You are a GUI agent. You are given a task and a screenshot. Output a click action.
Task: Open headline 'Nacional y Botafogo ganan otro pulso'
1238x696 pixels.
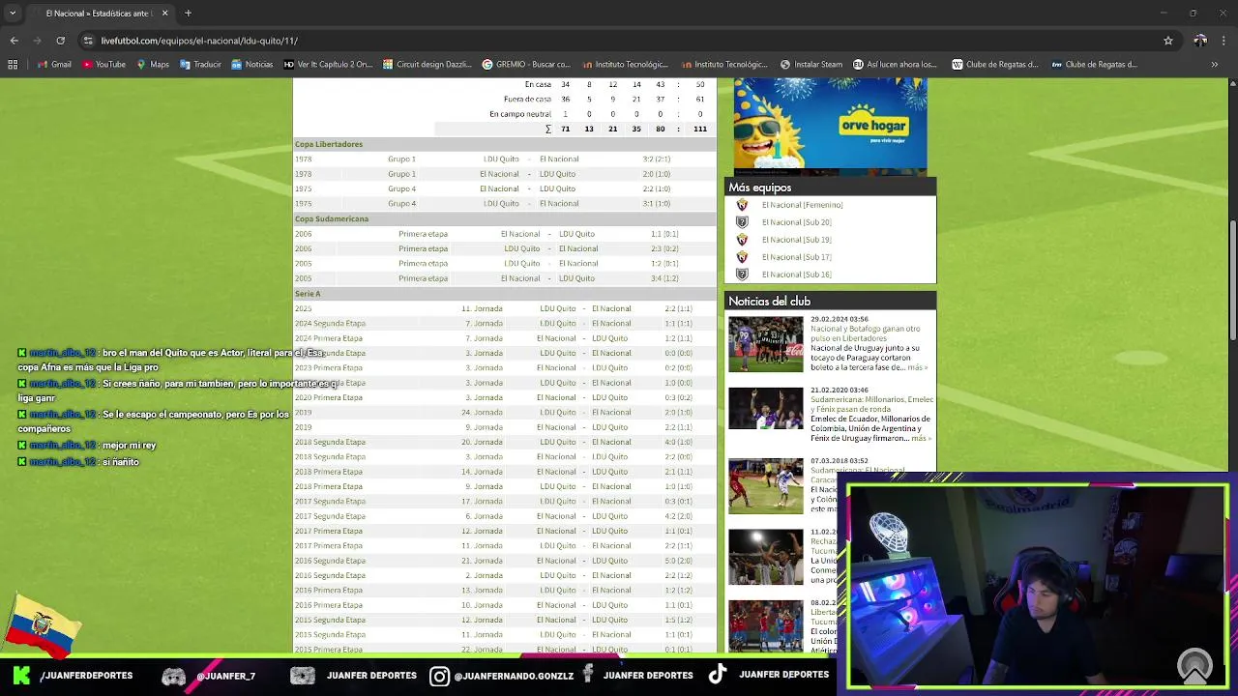865,333
